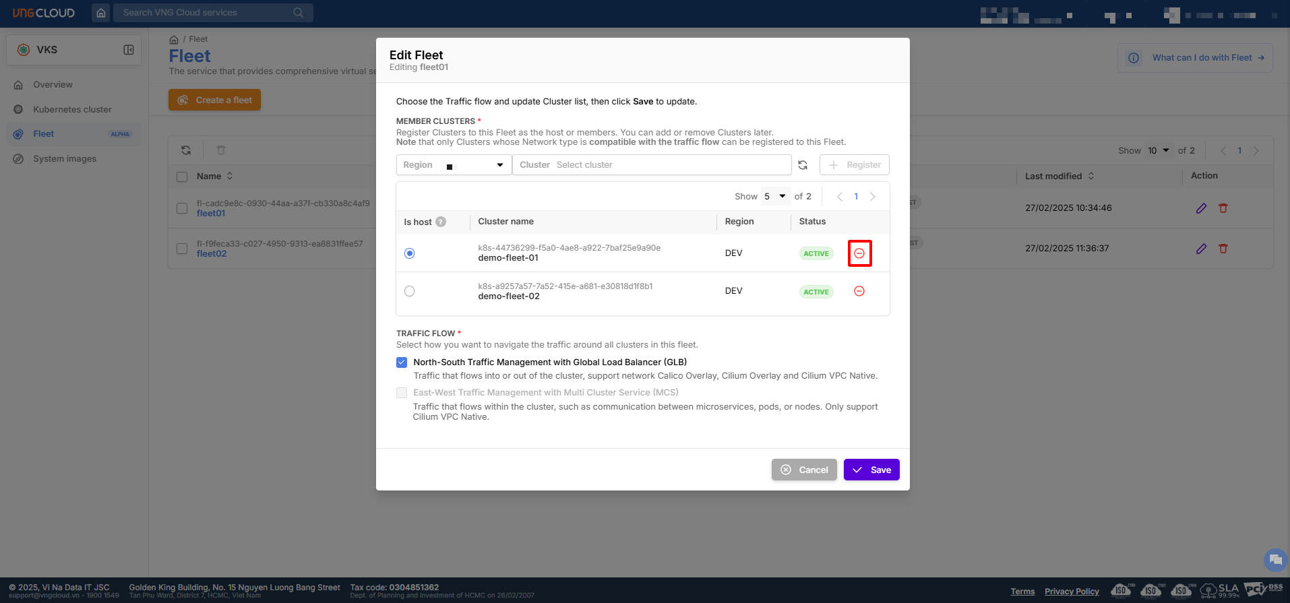Click the Search VNG Cloud services field
Screen dimensions: 1290x603
point(206,13)
